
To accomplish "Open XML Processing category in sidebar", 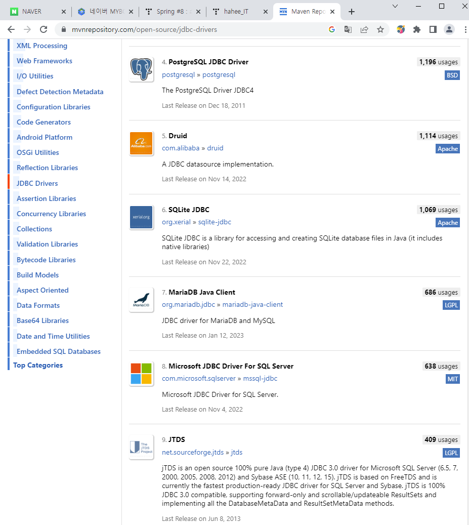I will coord(42,46).
